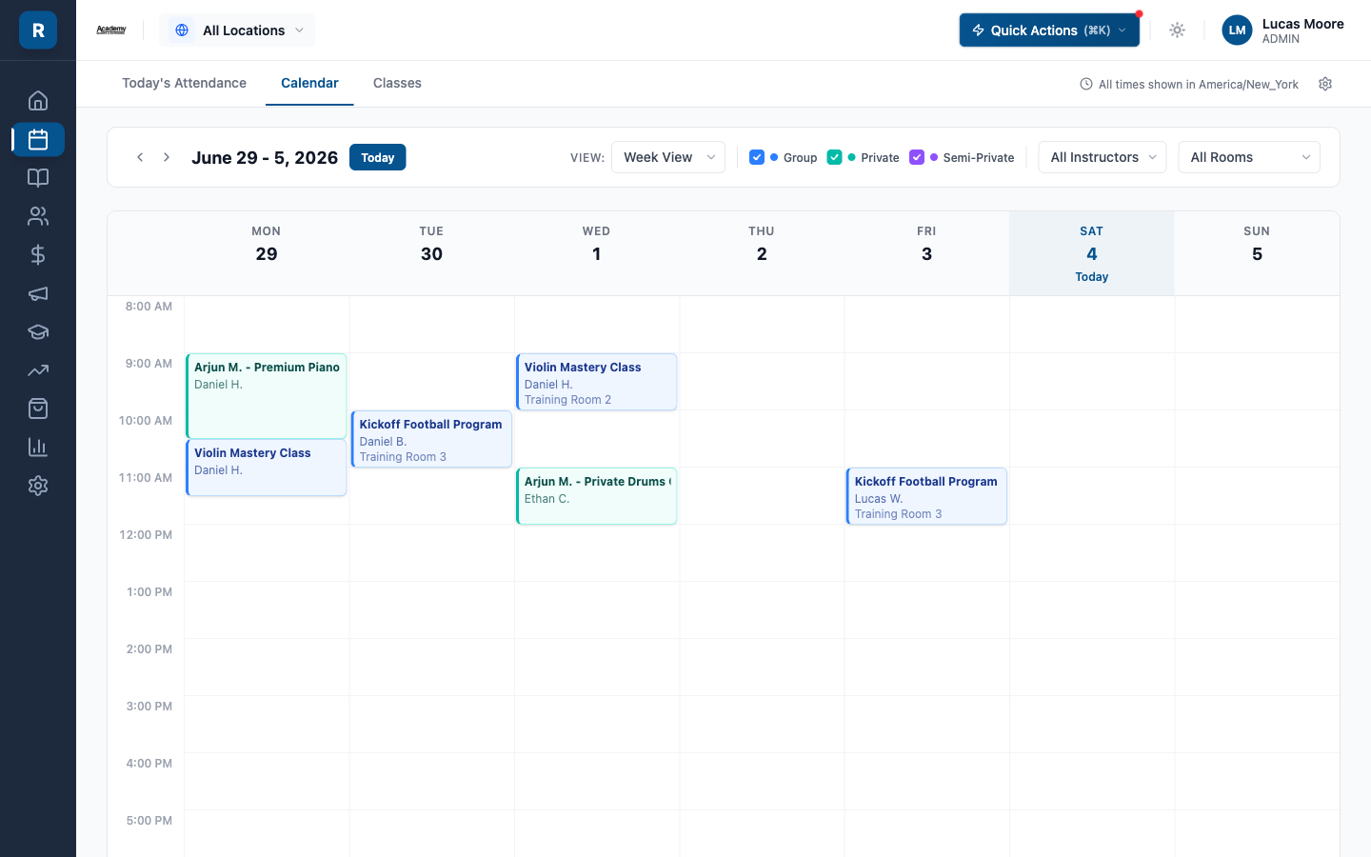Open the graduation cap sidebar icon

coord(38,331)
